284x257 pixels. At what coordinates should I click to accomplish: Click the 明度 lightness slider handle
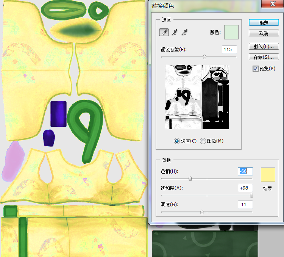coord(202,212)
